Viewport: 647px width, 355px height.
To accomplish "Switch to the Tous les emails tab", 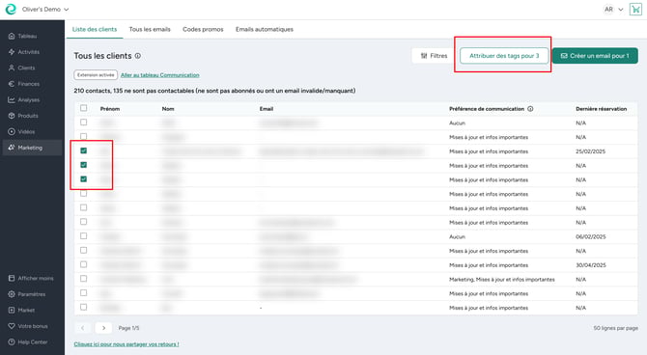I will coord(150,29).
